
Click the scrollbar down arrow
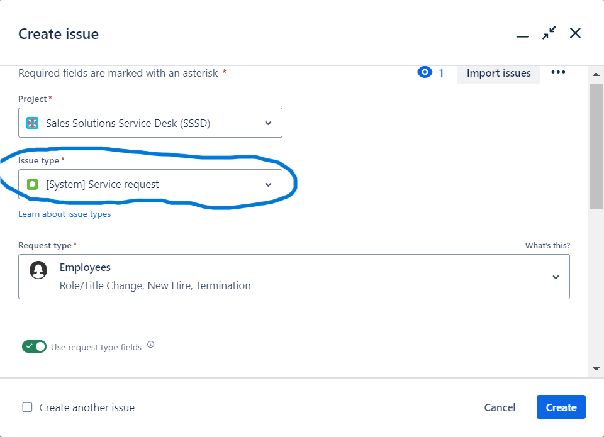[596, 369]
